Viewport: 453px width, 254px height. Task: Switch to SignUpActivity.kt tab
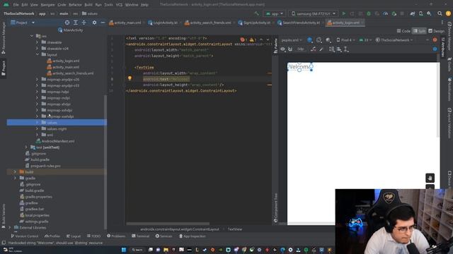point(255,23)
